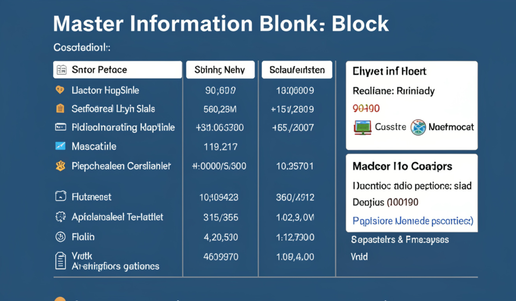This screenshot has width=516, height=301.
Task: Select the Apfclaroaleel Terlattlet row label
Action: click(x=117, y=217)
